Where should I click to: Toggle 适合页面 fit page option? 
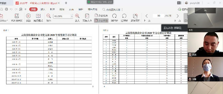coord(101,21)
